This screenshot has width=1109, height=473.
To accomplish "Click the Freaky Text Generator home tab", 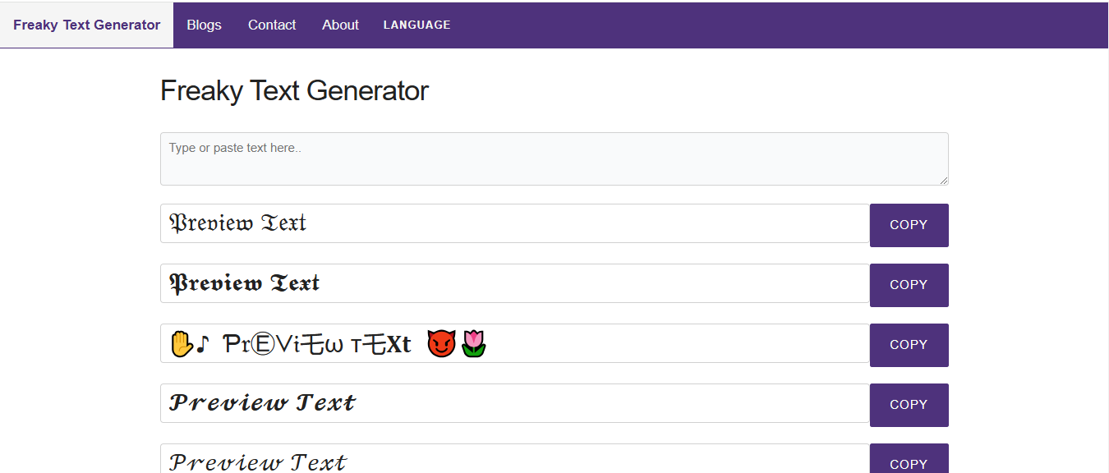I will click(86, 25).
